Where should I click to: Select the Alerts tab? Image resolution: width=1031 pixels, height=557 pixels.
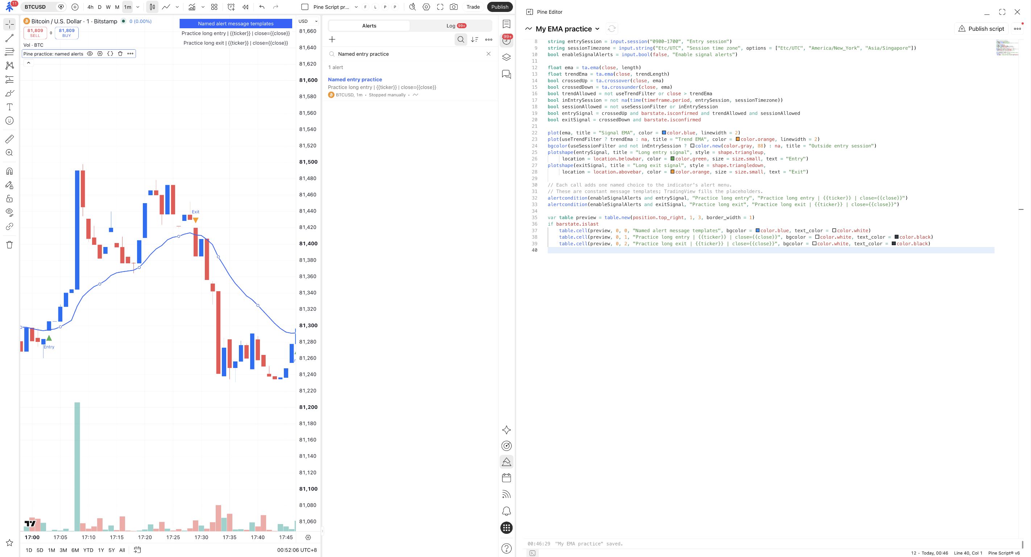(x=369, y=26)
